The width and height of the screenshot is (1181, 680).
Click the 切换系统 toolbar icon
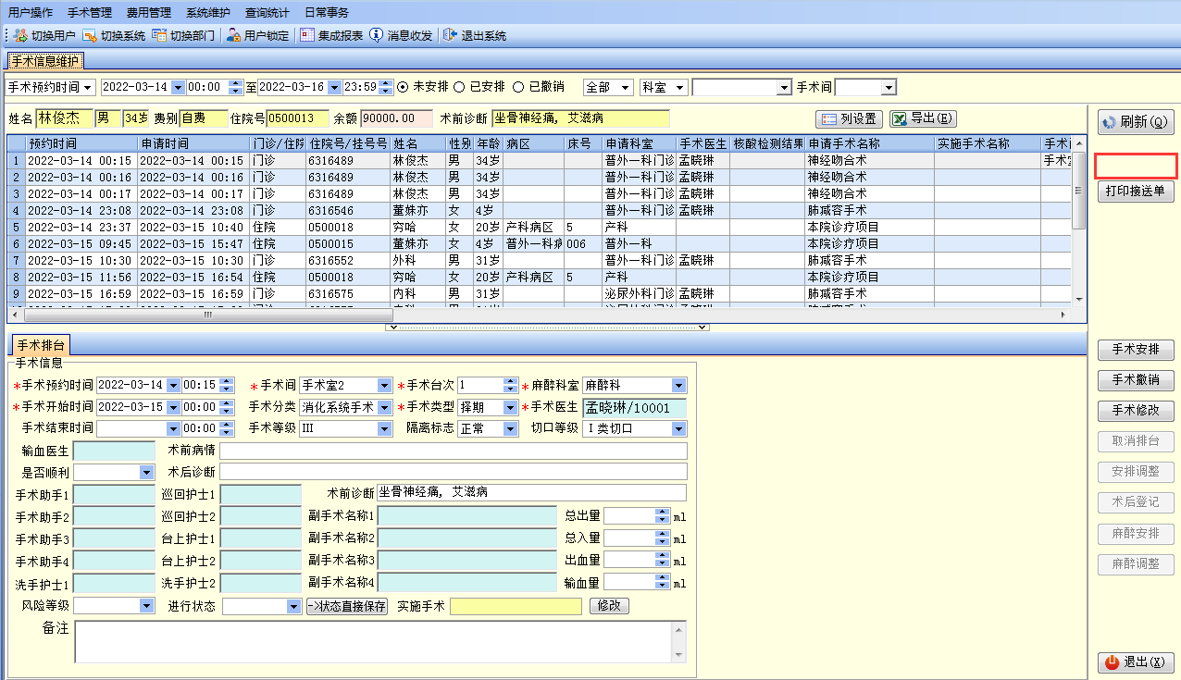click(90, 36)
